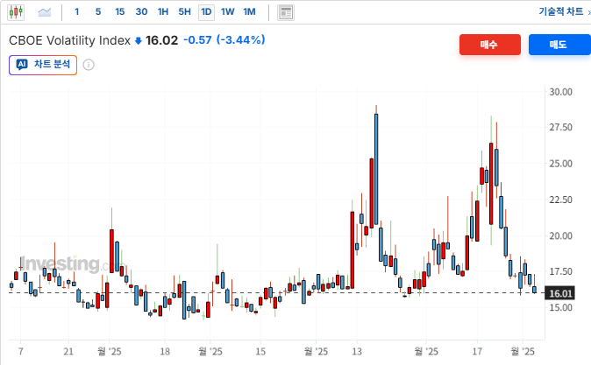591x365 pixels.
Task: Click the 16.01 current price marker label
Action: (560, 293)
